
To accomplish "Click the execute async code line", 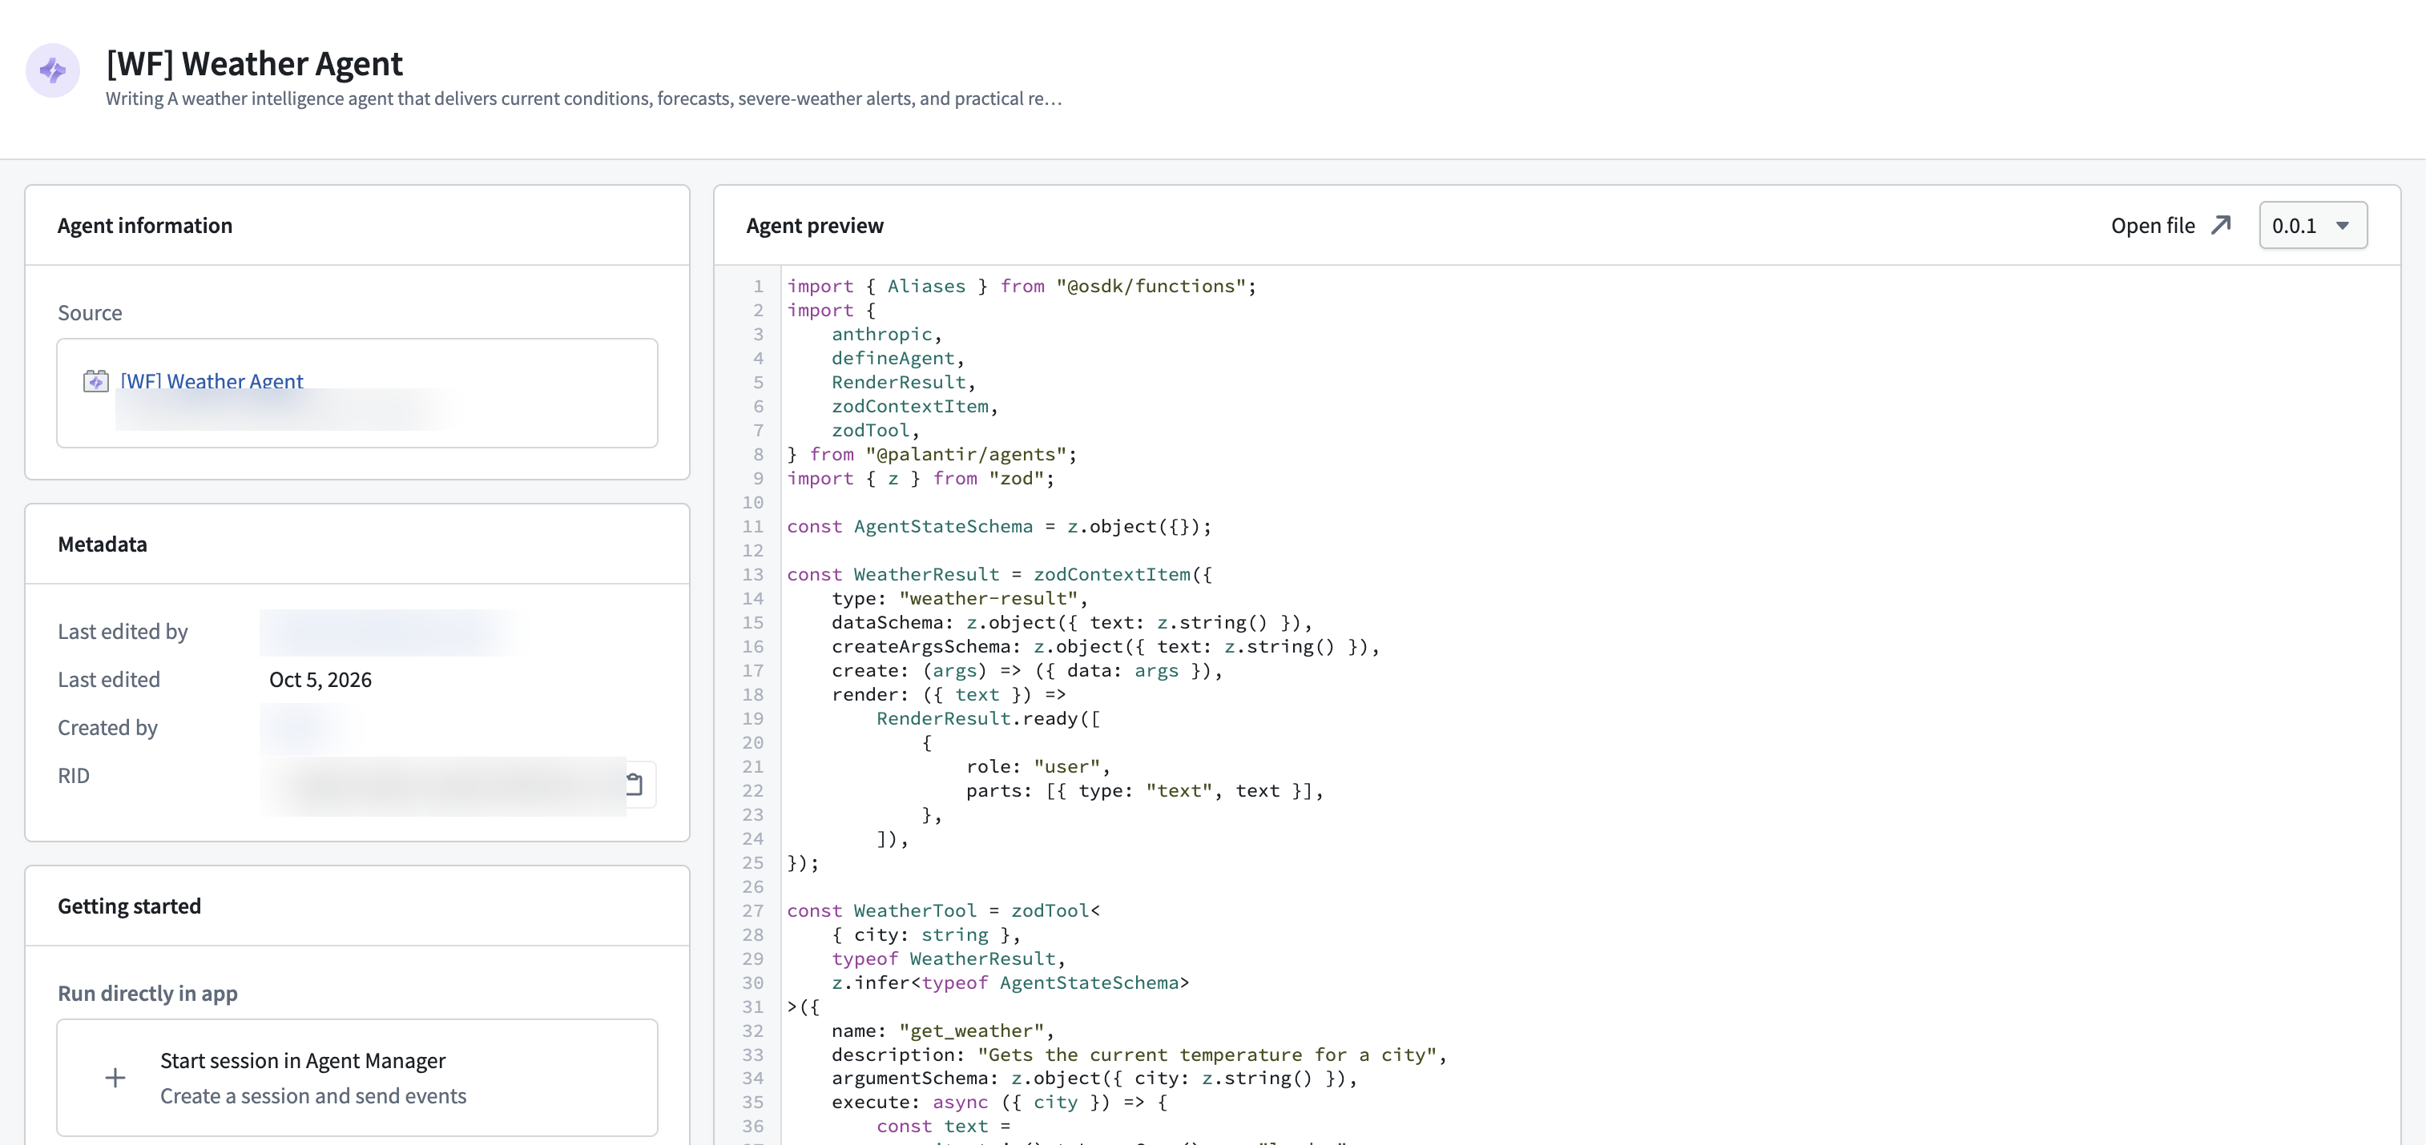I will 1000,1102.
